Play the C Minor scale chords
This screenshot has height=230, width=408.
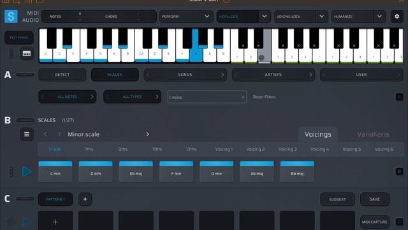click(27, 172)
